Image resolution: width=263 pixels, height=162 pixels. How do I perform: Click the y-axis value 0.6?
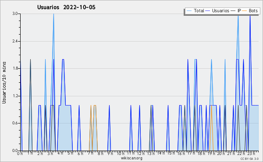point(15,123)
